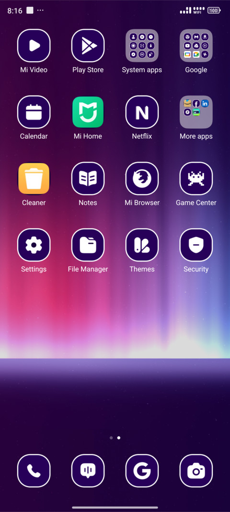This screenshot has width=230, height=512.
Task: Open the Mi Video app
Action: [x=34, y=46]
